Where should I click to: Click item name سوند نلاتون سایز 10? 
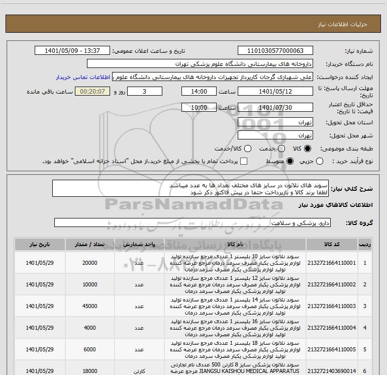click(x=235, y=263)
